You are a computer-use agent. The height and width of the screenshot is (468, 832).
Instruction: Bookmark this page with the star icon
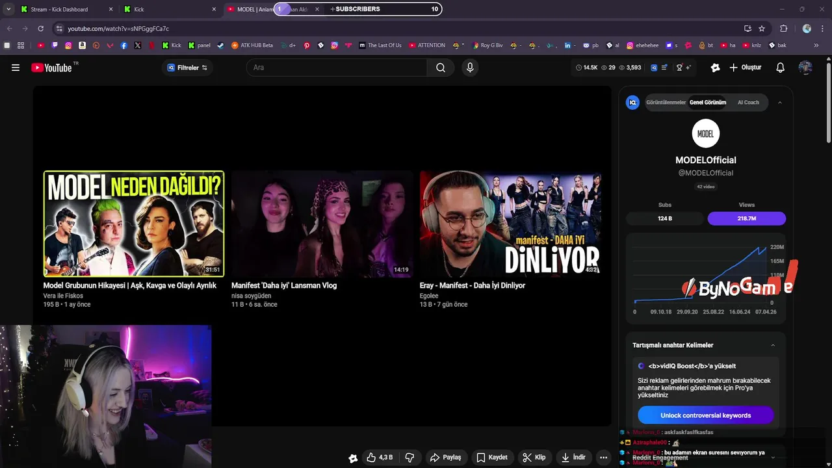762,29
